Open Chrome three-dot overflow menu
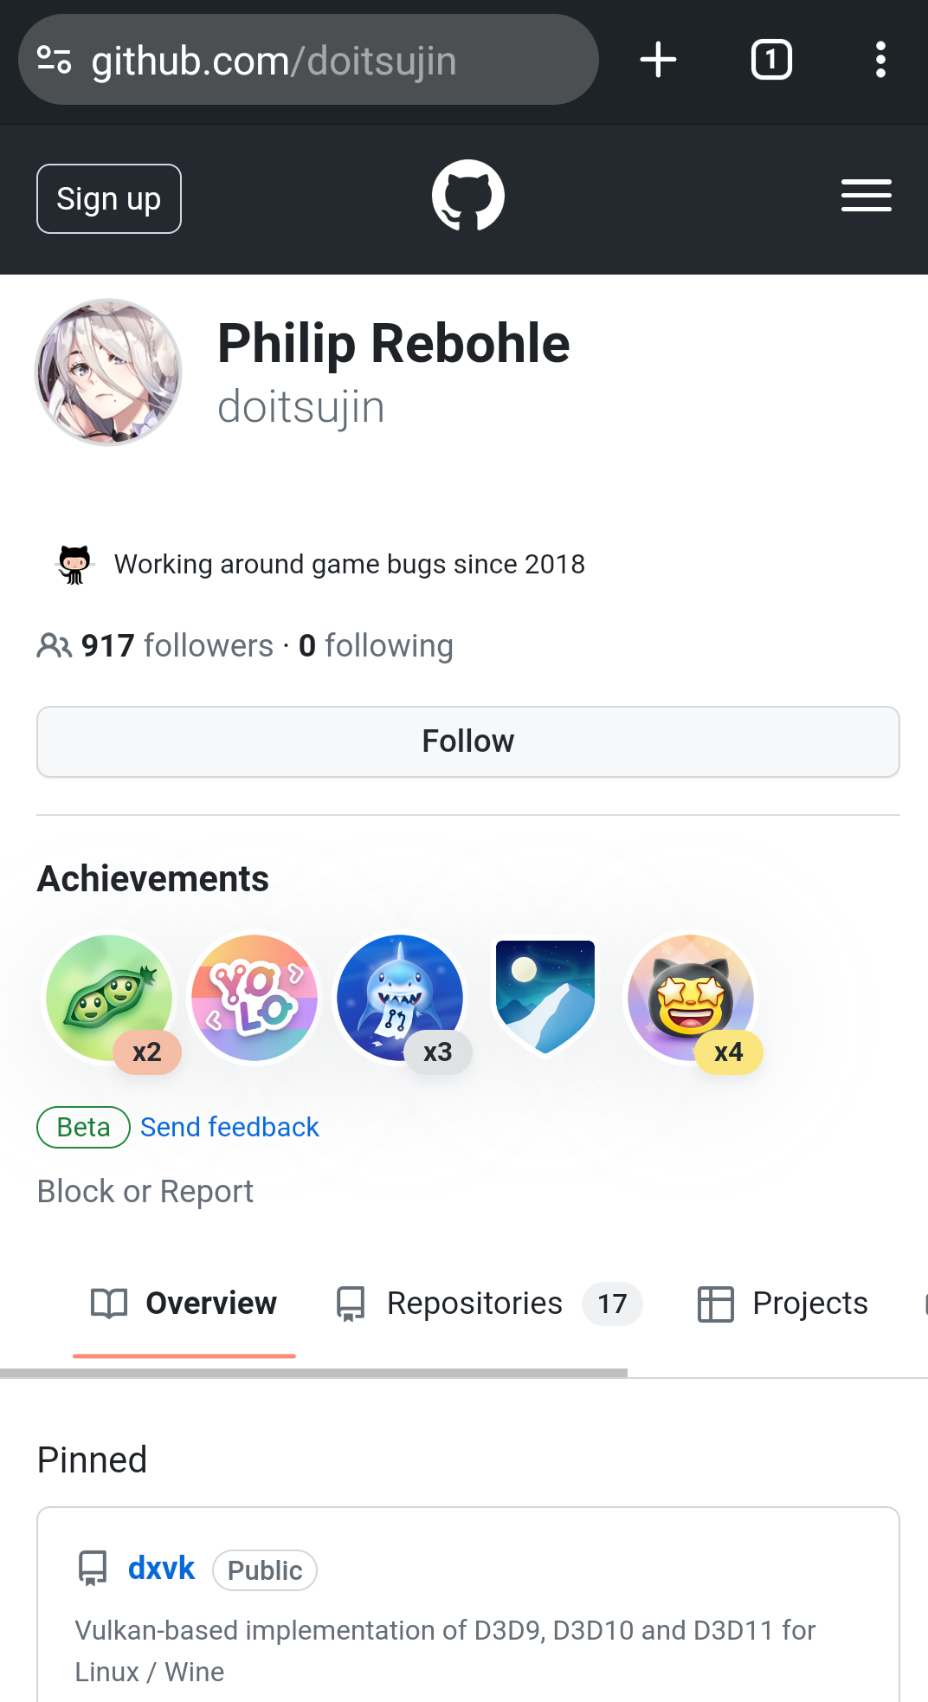 pyautogui.click(x=880, y=60)
